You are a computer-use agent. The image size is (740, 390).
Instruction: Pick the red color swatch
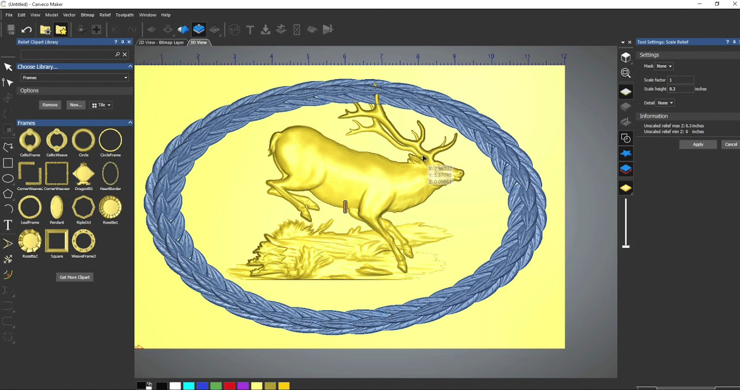click(229, 385)
